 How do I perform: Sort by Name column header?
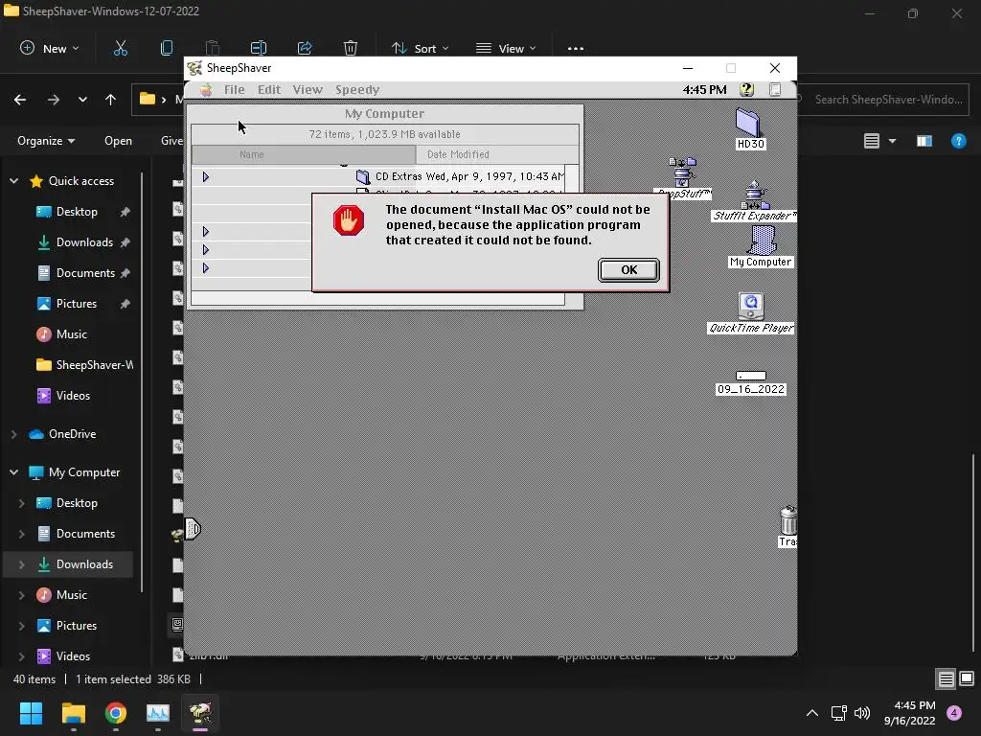tap(304, 154)
